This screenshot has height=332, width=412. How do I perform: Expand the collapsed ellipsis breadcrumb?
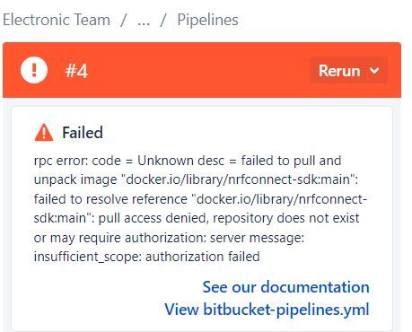click(x=144, y=21)
